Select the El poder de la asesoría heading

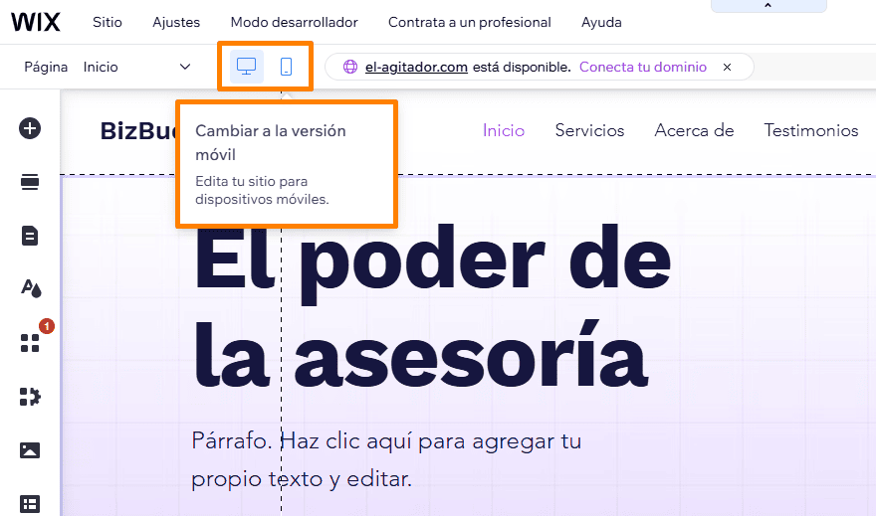pyautogui.click(x=431, y=305)
